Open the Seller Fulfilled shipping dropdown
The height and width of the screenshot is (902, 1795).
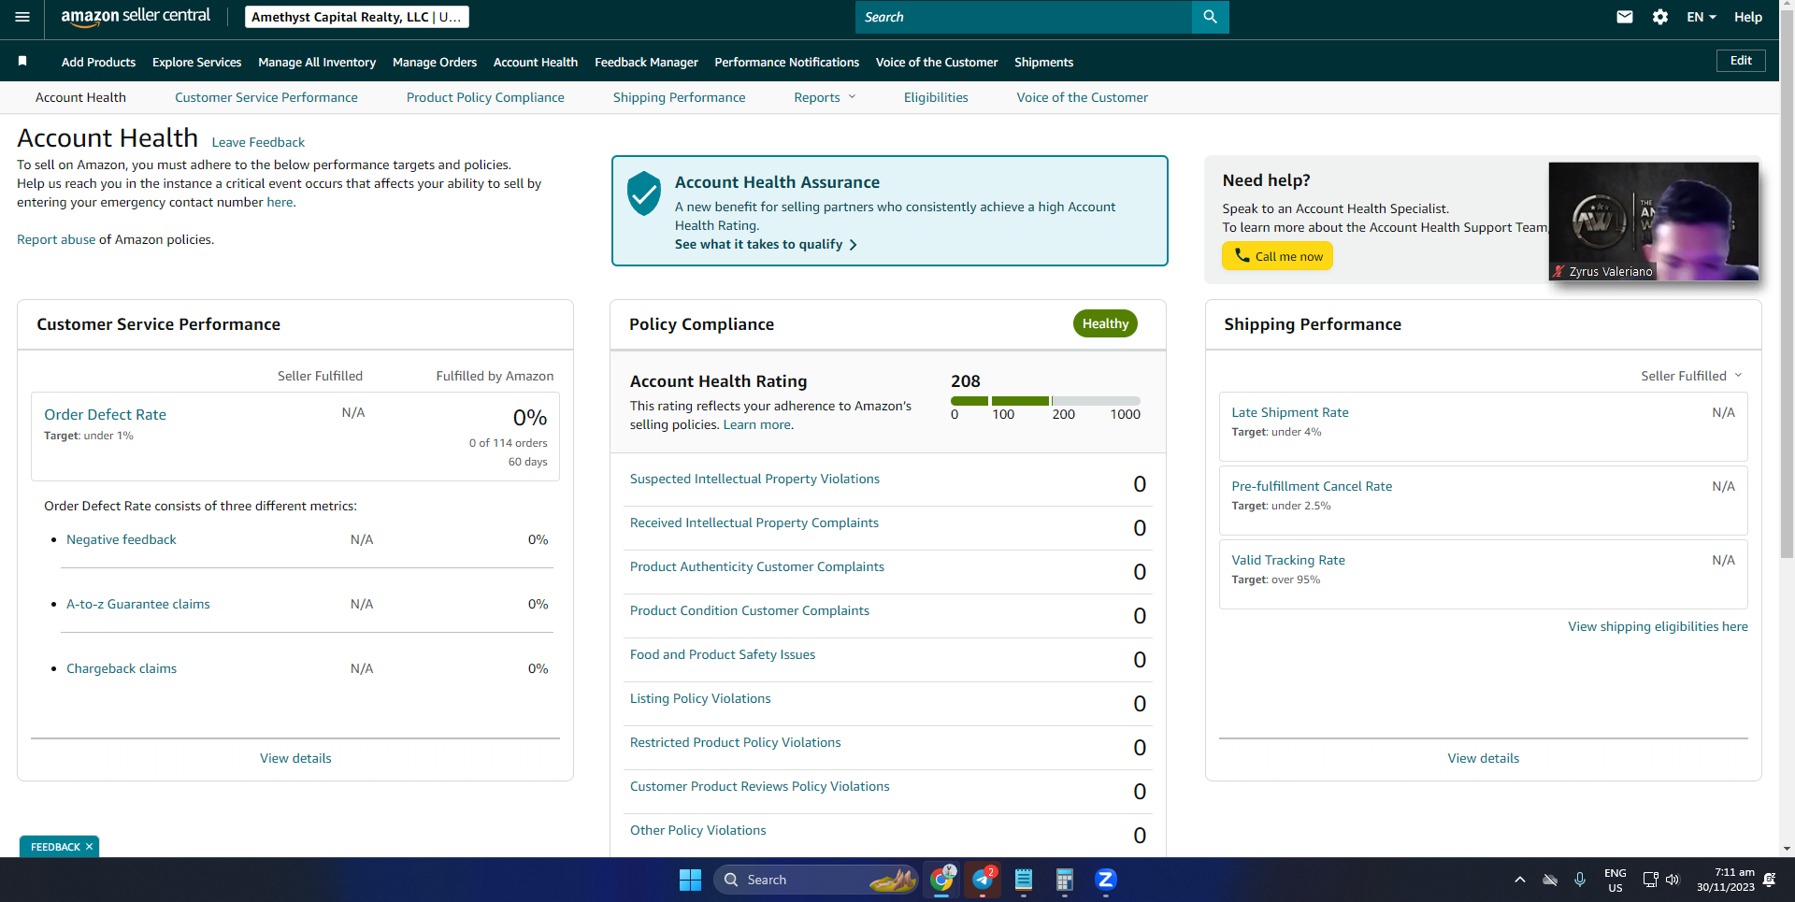[1691, 376]
